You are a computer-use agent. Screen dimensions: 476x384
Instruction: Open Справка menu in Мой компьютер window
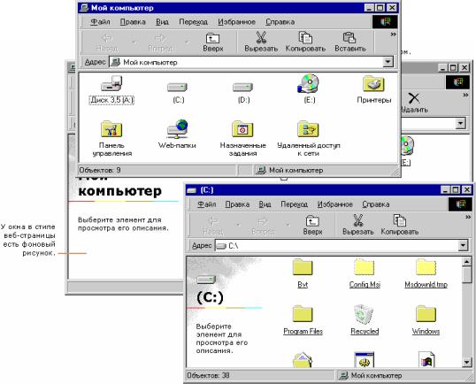tap(280, 22)
